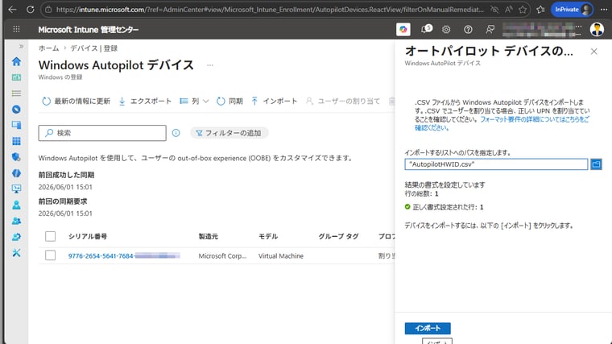
Task: Sort by the 製造元 column header
Action: 209,236
